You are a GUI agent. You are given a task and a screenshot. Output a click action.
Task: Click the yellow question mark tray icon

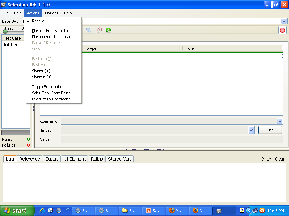click(242, 211)
